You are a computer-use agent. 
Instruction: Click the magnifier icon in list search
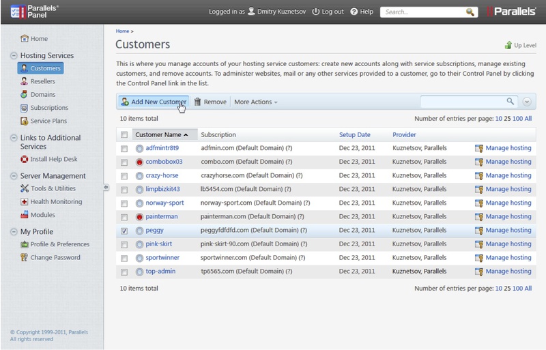coord(510,101)
